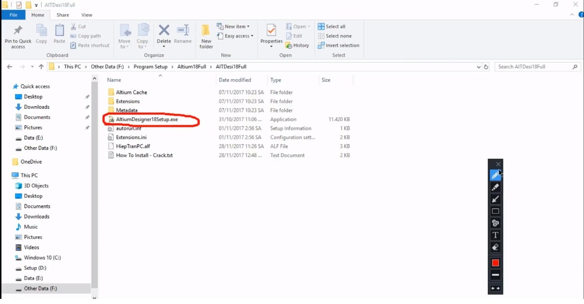Image resolution: width=584 pixels, height=304 pixels.
Task: Open the Easy access dropdown
Action: pos(235,36)
